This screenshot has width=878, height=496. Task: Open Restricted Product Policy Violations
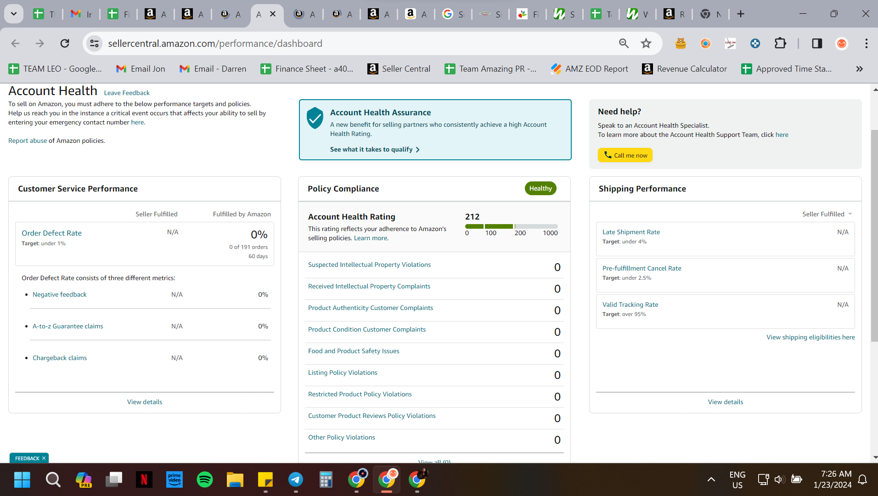click(x=360, y=394)
